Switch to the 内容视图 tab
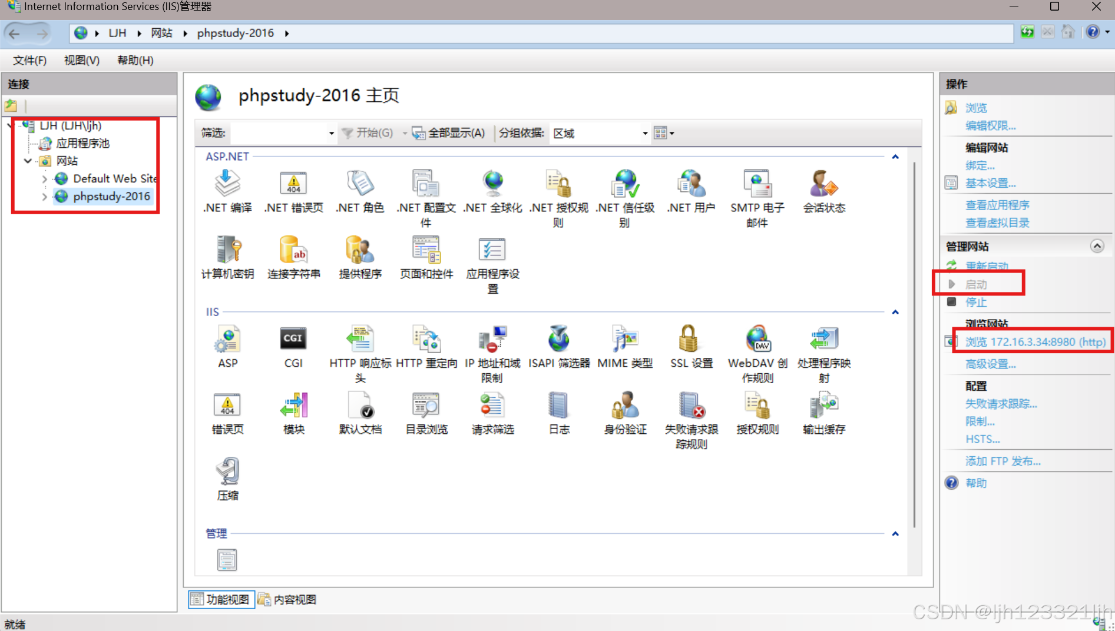 287,599
